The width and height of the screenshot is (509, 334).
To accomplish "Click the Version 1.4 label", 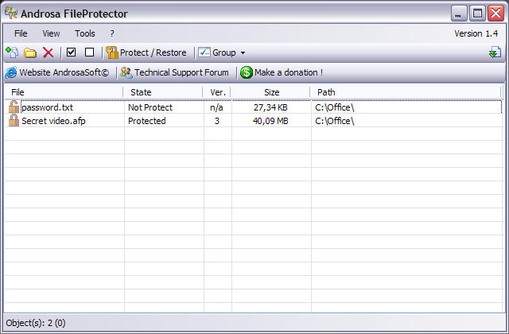I will tap(476, 33).
